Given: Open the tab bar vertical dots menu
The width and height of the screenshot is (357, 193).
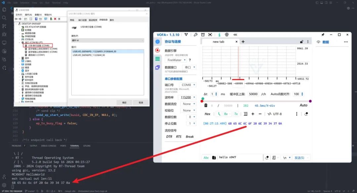Looking at the screenshot, I should click(308, 42).
